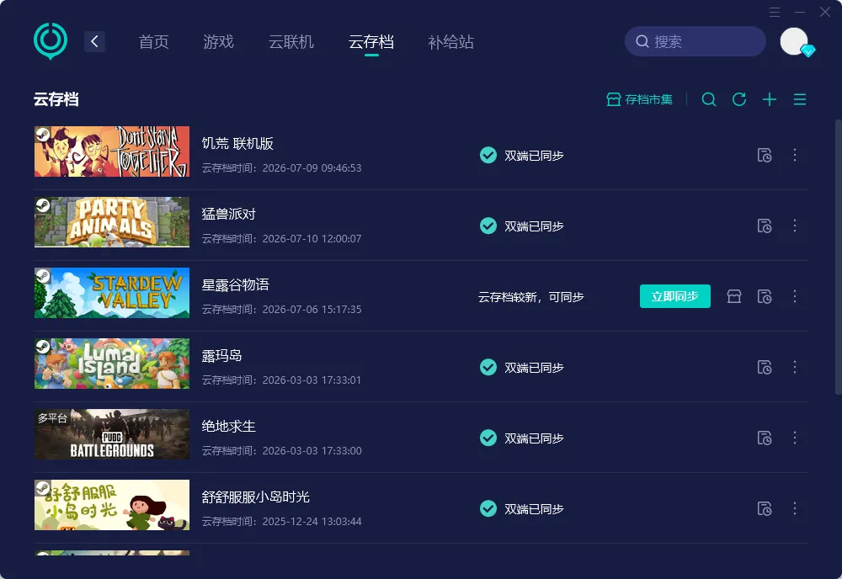Image resolution: width=842 pixels, height=579 pixels.
Task: Focus the 搜索 search field
Action: (x=695, y=41)
